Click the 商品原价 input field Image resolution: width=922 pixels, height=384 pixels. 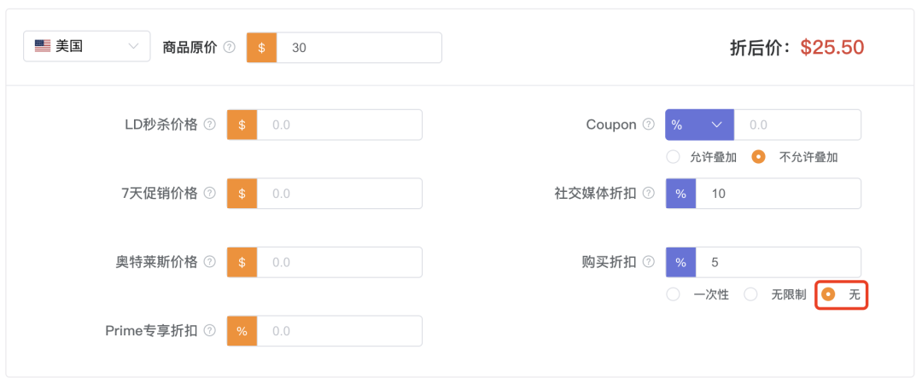tap(359, 48)
